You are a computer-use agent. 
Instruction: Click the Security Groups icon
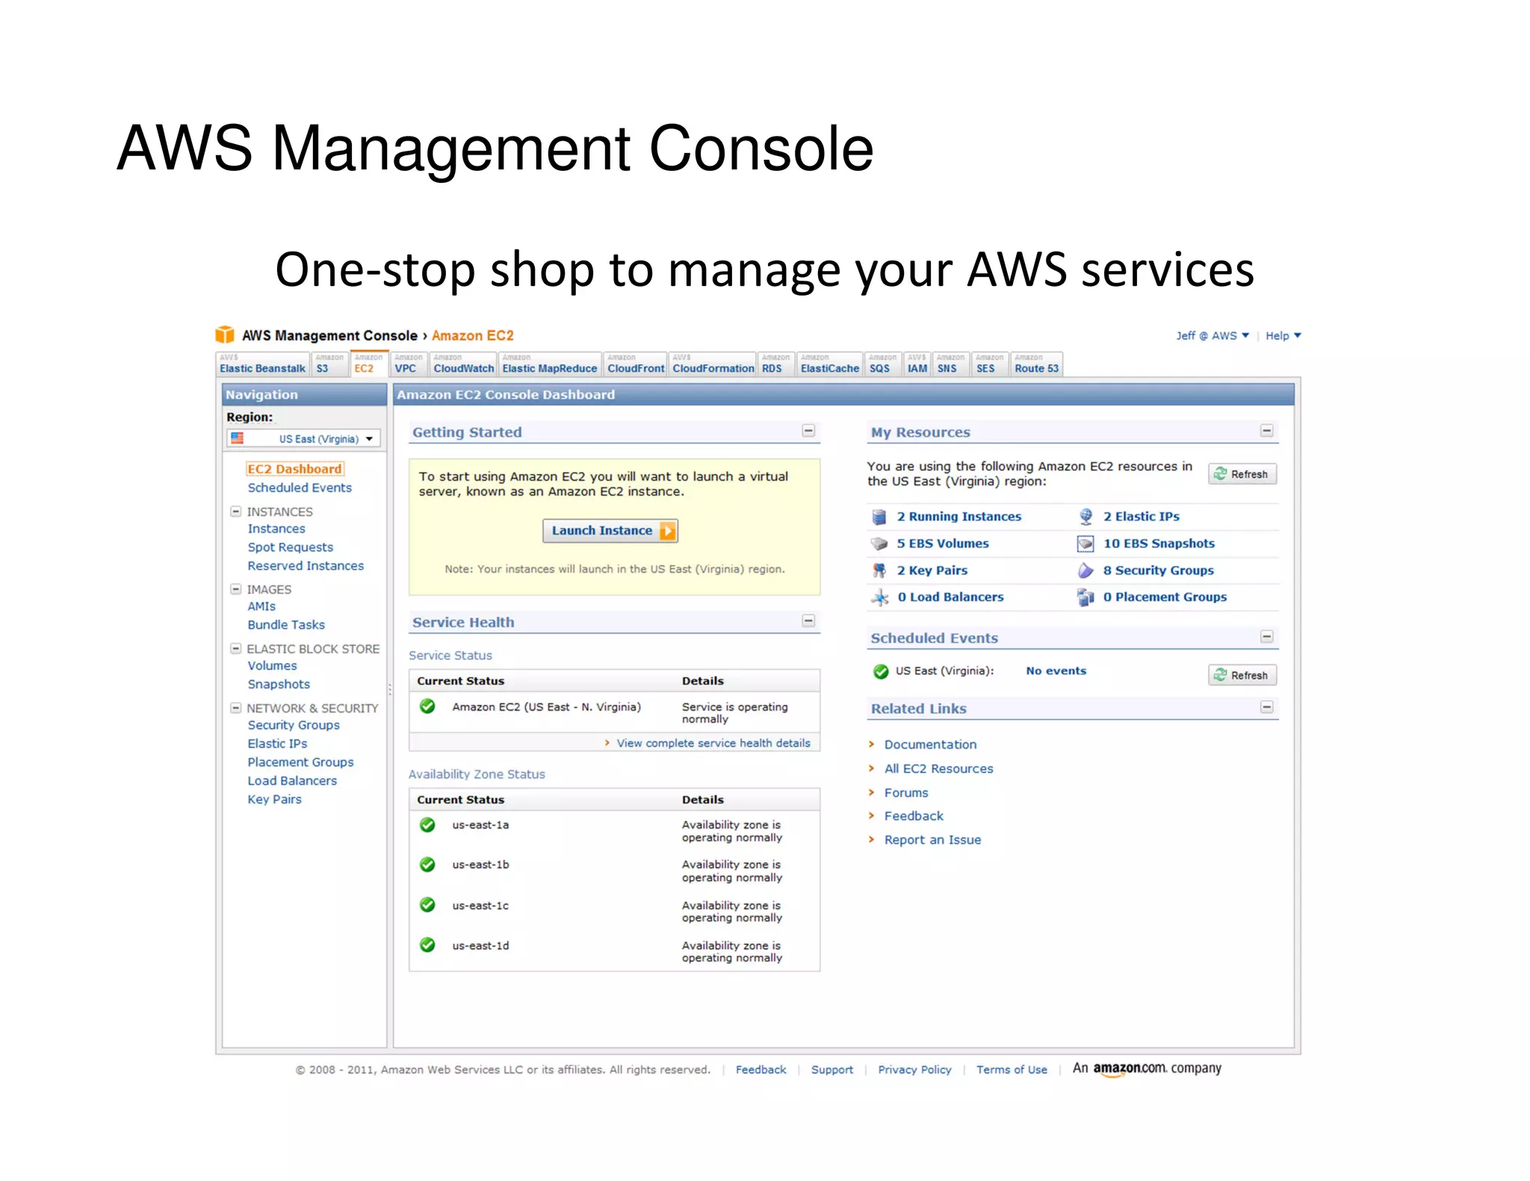[x=1085, y=570]
